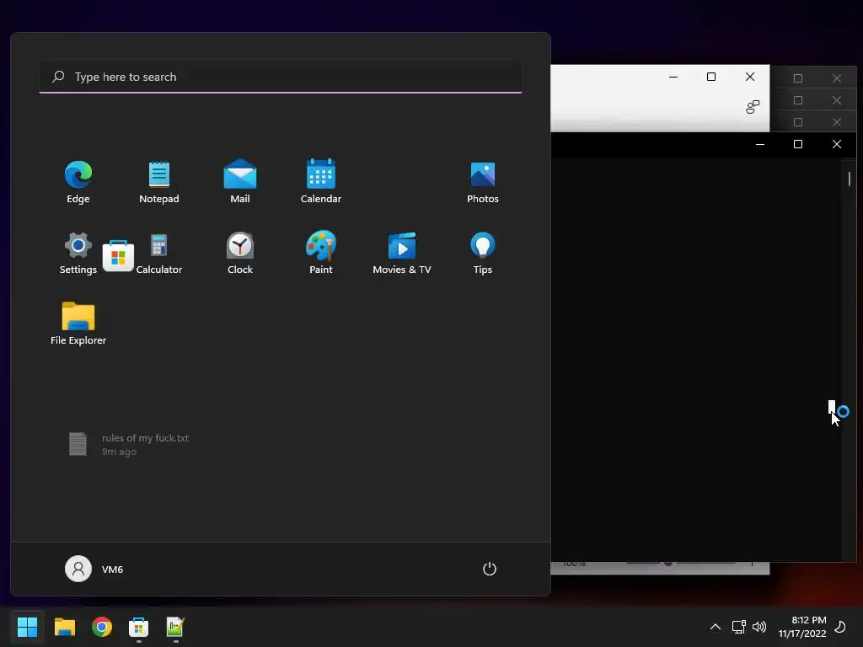Launch the Clock app
The height and width of the screenshot is (647, 863).
click(240, 253)
